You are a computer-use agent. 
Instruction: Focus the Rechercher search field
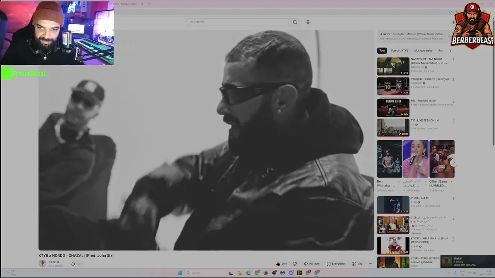pos(237,22)
